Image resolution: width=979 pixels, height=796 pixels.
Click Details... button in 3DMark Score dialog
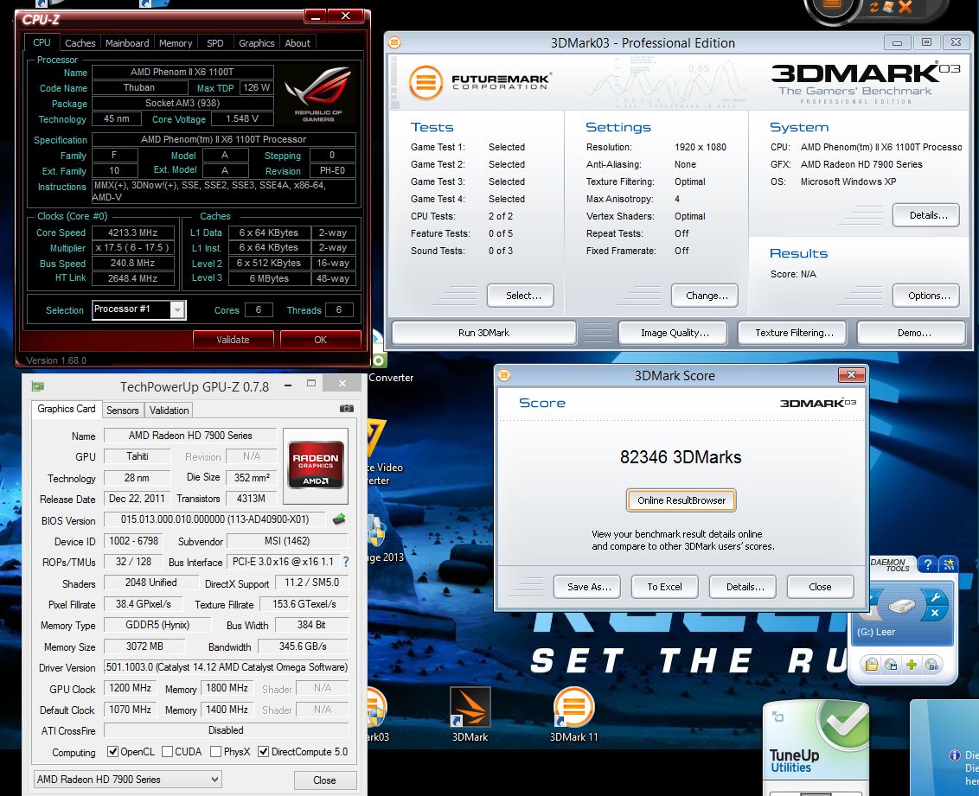[x=745, y=586]
